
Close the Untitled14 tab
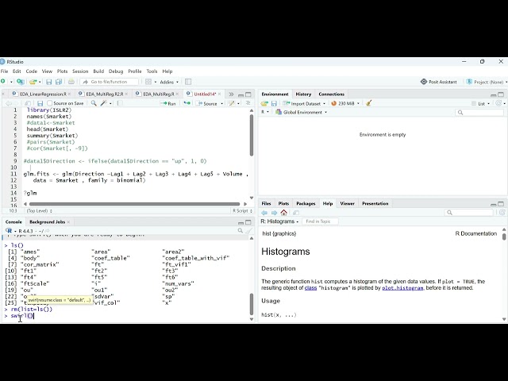220,94
